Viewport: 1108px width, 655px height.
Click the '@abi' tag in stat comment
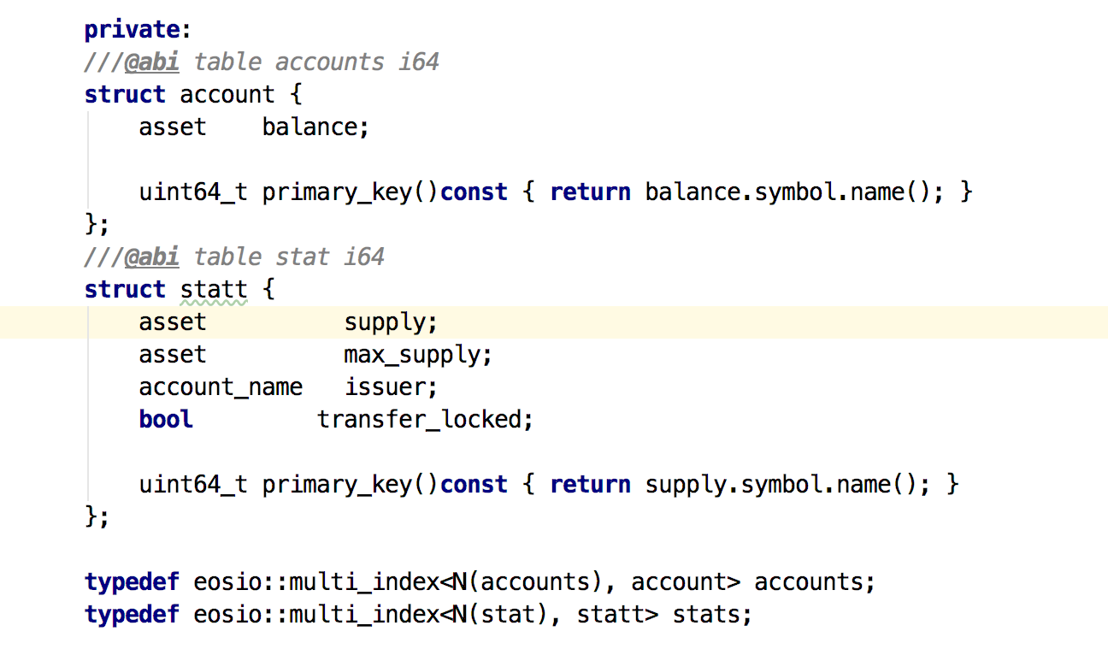(x=151, y=257)
